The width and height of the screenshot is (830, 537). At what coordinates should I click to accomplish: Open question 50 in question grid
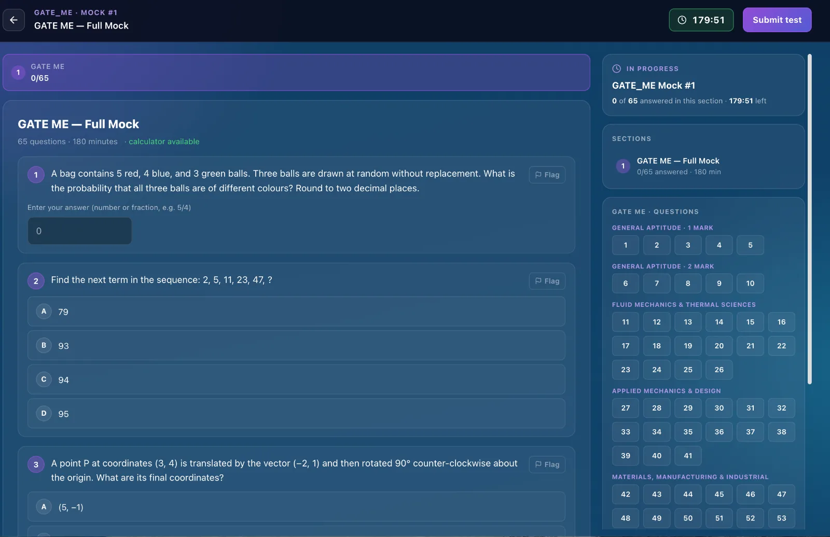point(688,518)
